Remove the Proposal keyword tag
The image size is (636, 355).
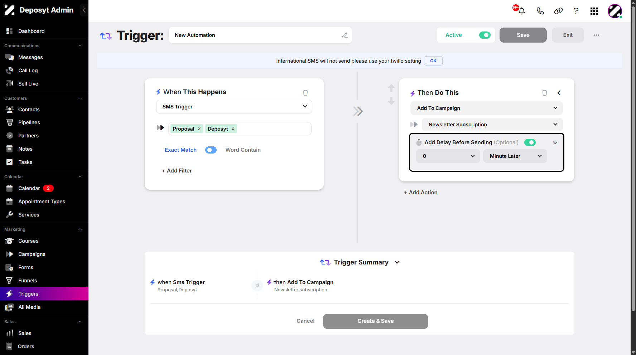click(x=199, y=128)
